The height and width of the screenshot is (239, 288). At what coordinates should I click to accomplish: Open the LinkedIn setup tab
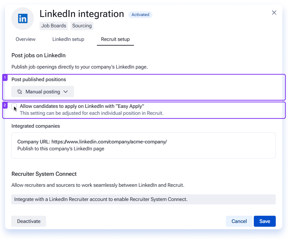pyautogui.click(x=68, y=39)
